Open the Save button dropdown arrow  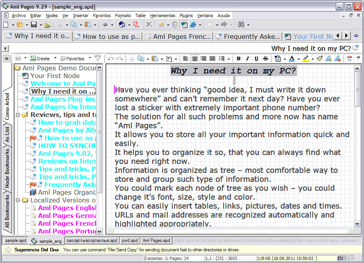40,25
